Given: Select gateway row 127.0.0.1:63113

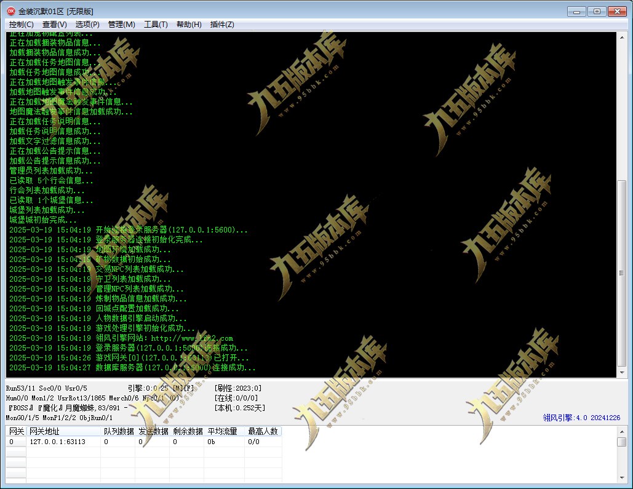Looking at the screenshot, I should (x=144, y=442).
